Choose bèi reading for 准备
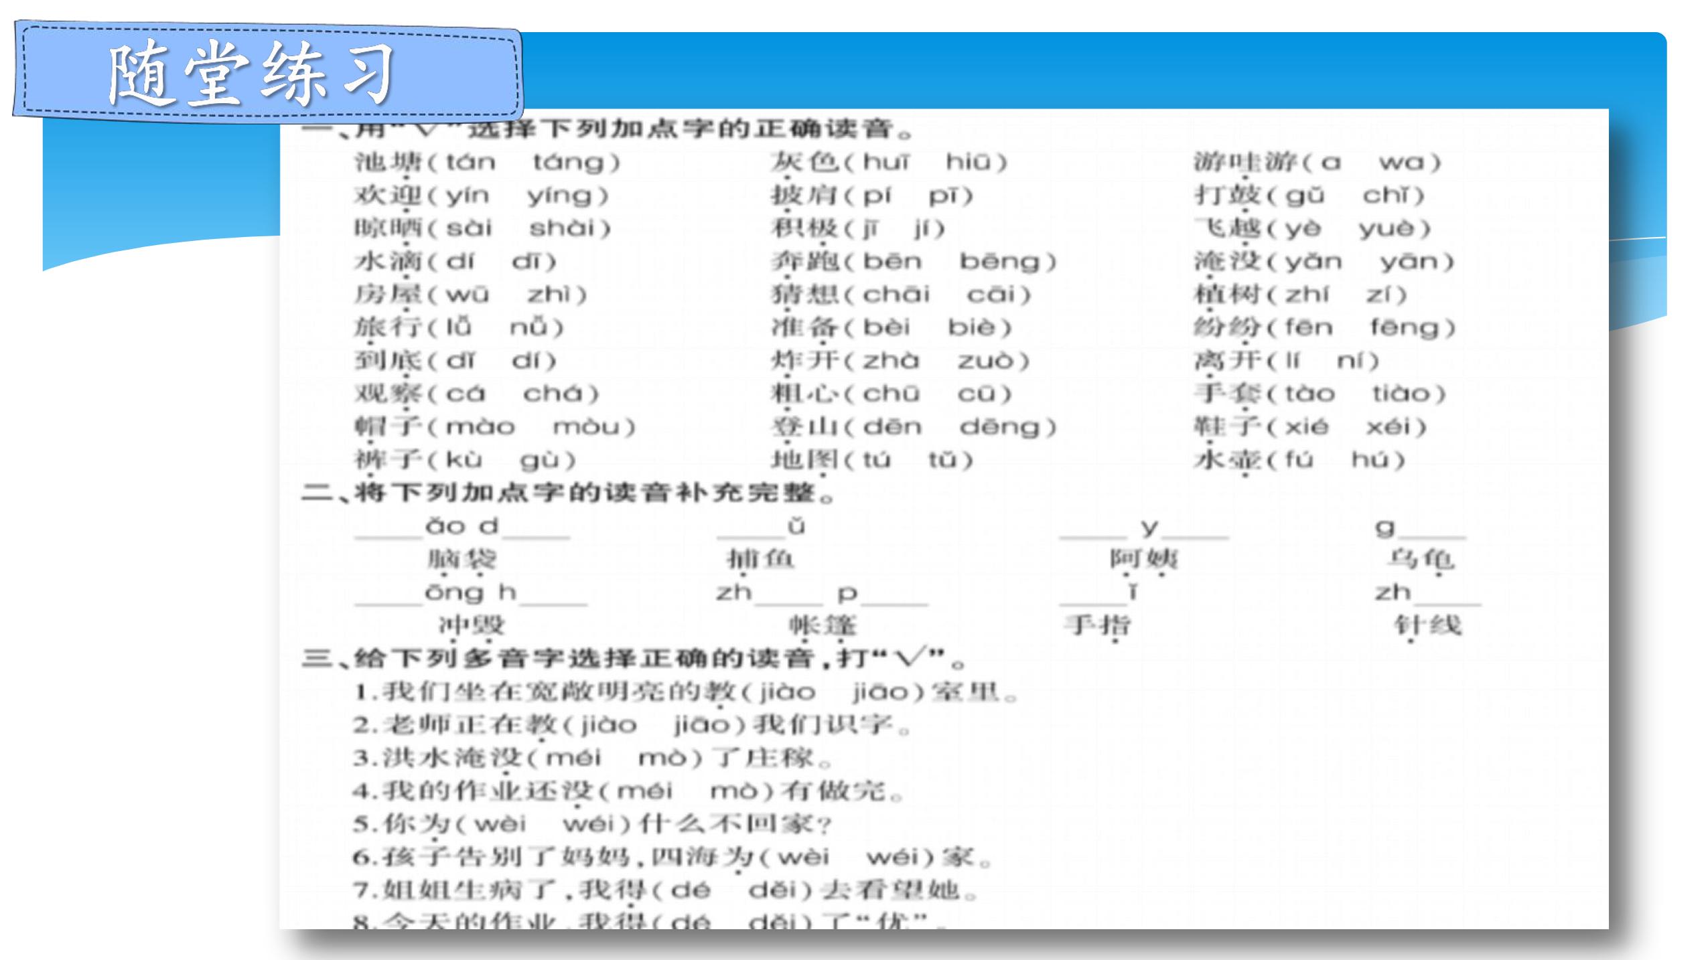Screen dimensions: 1708x960 pyautogui.click(x=886, y=327)
